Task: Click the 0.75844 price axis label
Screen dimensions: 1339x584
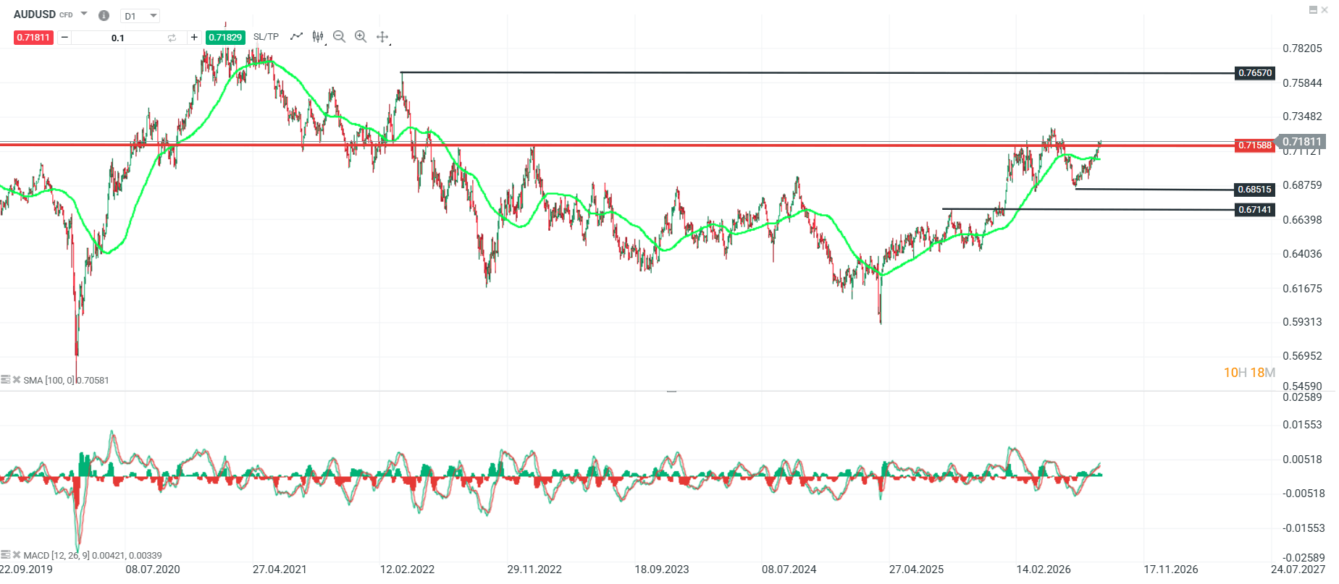Action: 1302,83
